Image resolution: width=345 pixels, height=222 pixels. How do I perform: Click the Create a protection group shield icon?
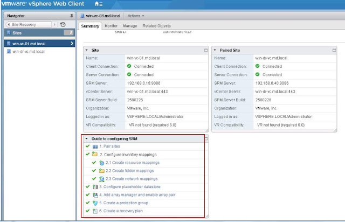pyautogui.click(x=95, y=203)
